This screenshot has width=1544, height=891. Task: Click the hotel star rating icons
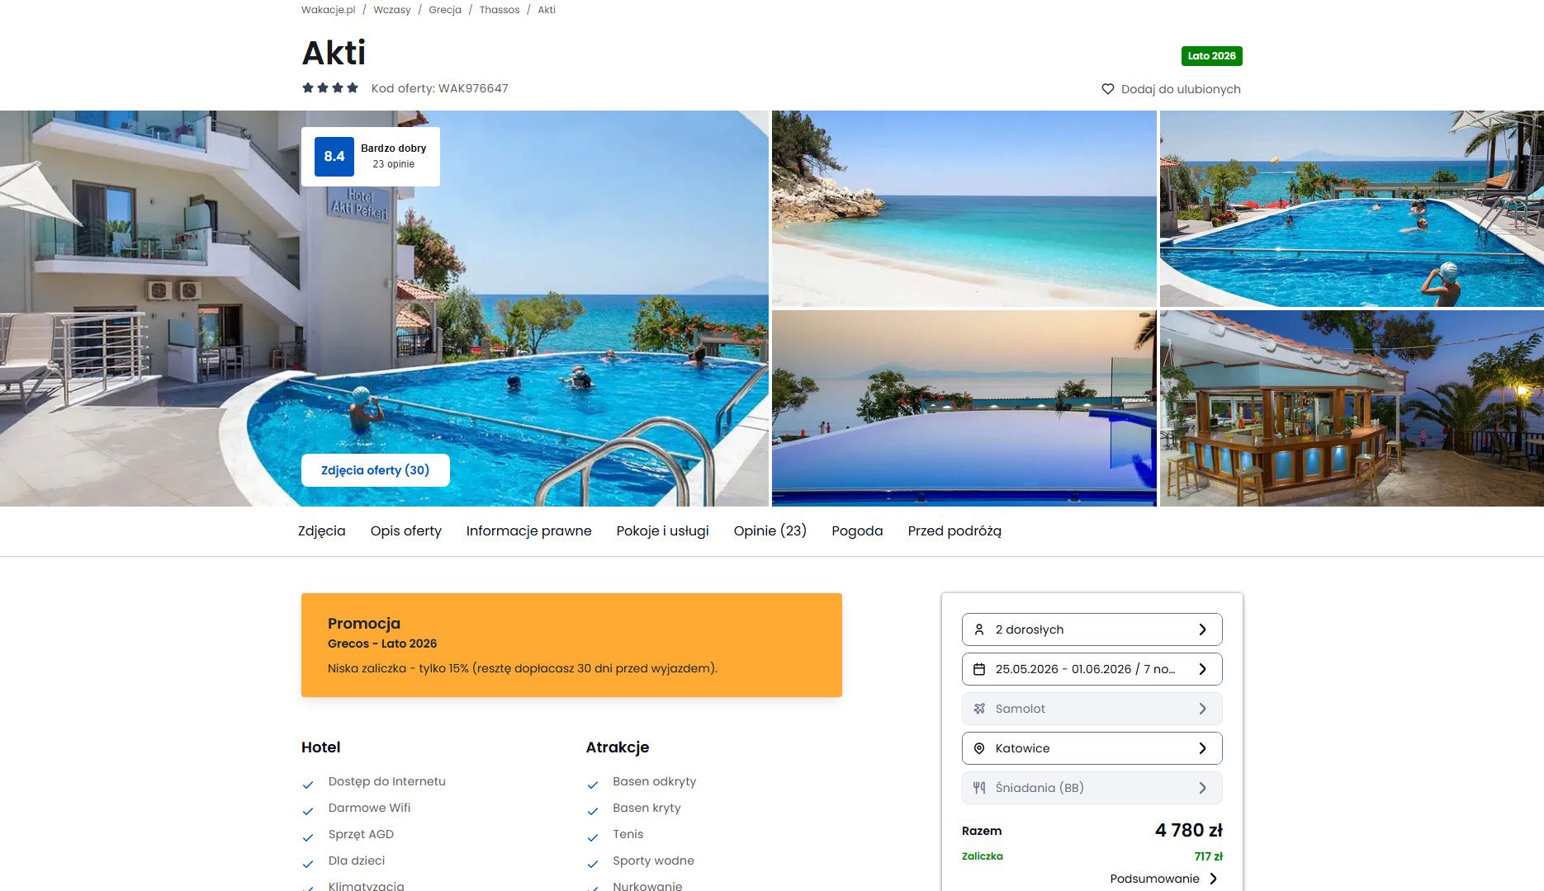pyautogui.click(x=330, y=87)
